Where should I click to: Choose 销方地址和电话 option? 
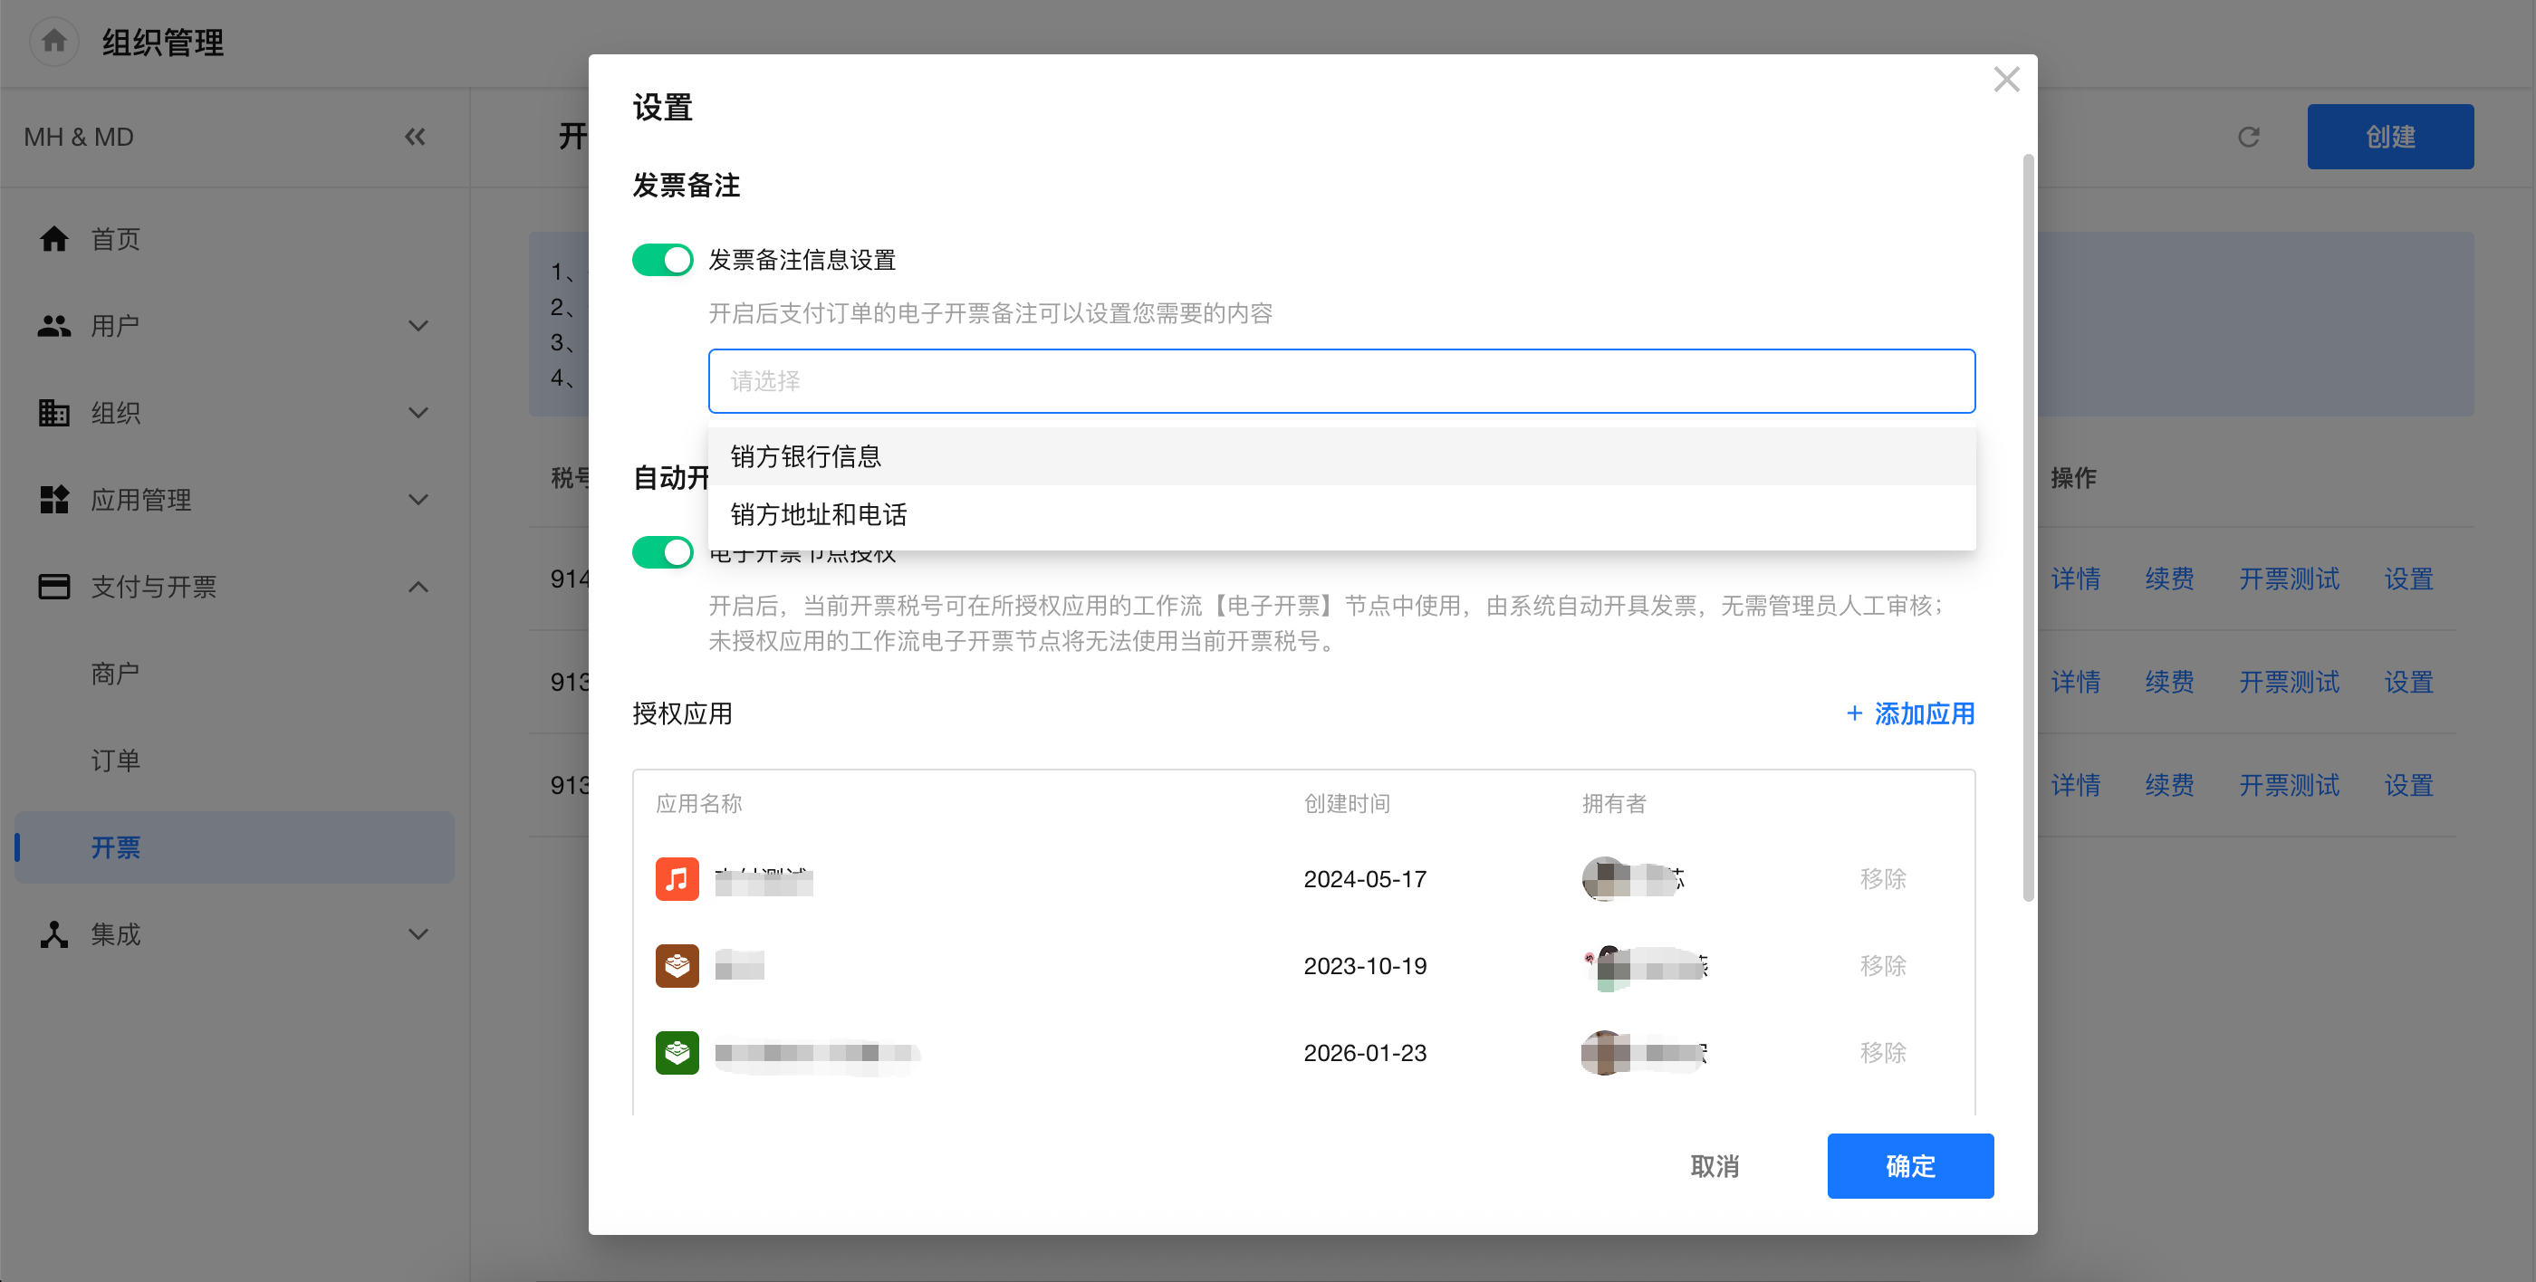818,514
